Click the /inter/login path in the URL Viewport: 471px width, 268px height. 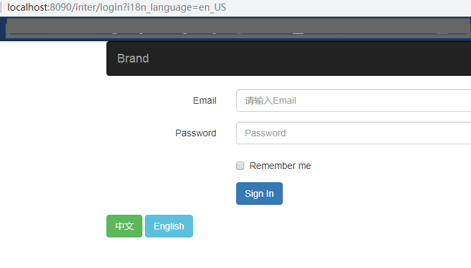(x=95, y=8)
